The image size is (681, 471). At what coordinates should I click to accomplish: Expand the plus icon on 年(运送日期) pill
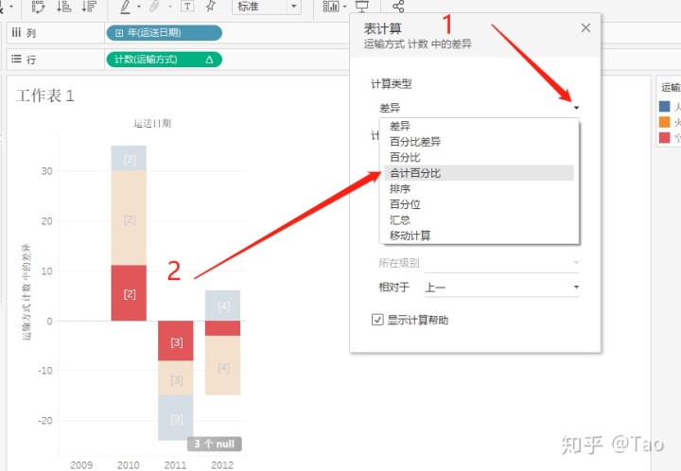(x=119, y=33)
